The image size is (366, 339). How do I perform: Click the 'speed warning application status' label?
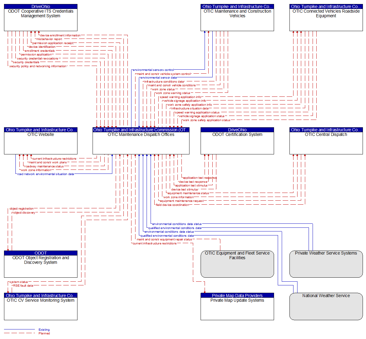click(x=198, y=112)
